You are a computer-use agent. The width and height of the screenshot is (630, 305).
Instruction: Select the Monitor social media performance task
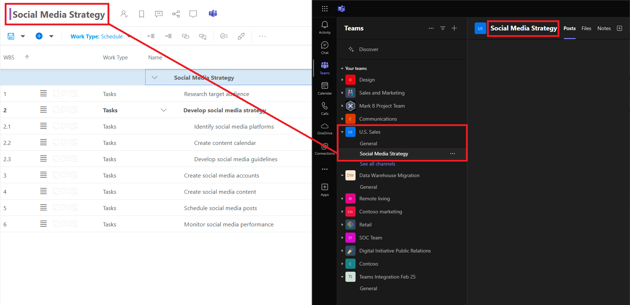click(x=229, y=224)
